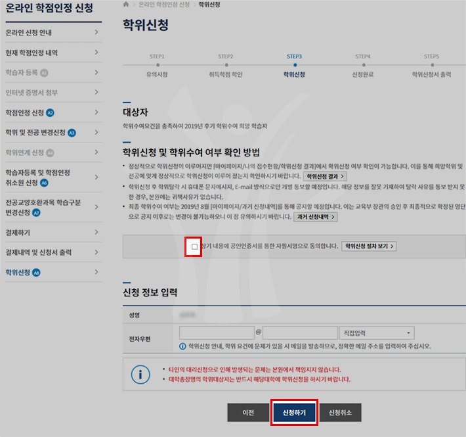Click the A8 badge beside 학위신청
This screenshot has height=437, width=466.
(x=37, y=272)
